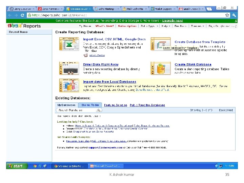This screenshot has height=183, width=244.
Task: Click the network icon in the system tray
Action: pos(221,166)
